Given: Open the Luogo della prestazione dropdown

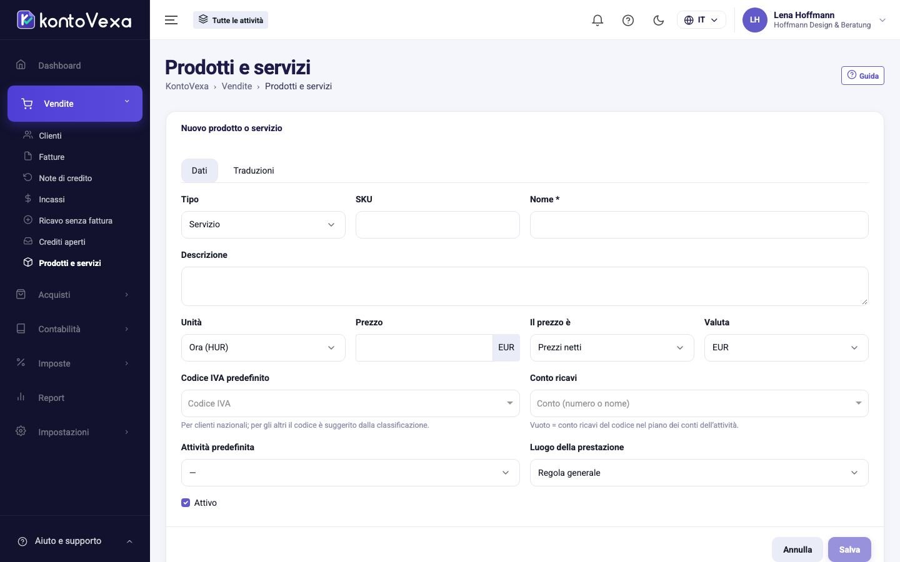Looking at the screenshot, I should (699, 473).
